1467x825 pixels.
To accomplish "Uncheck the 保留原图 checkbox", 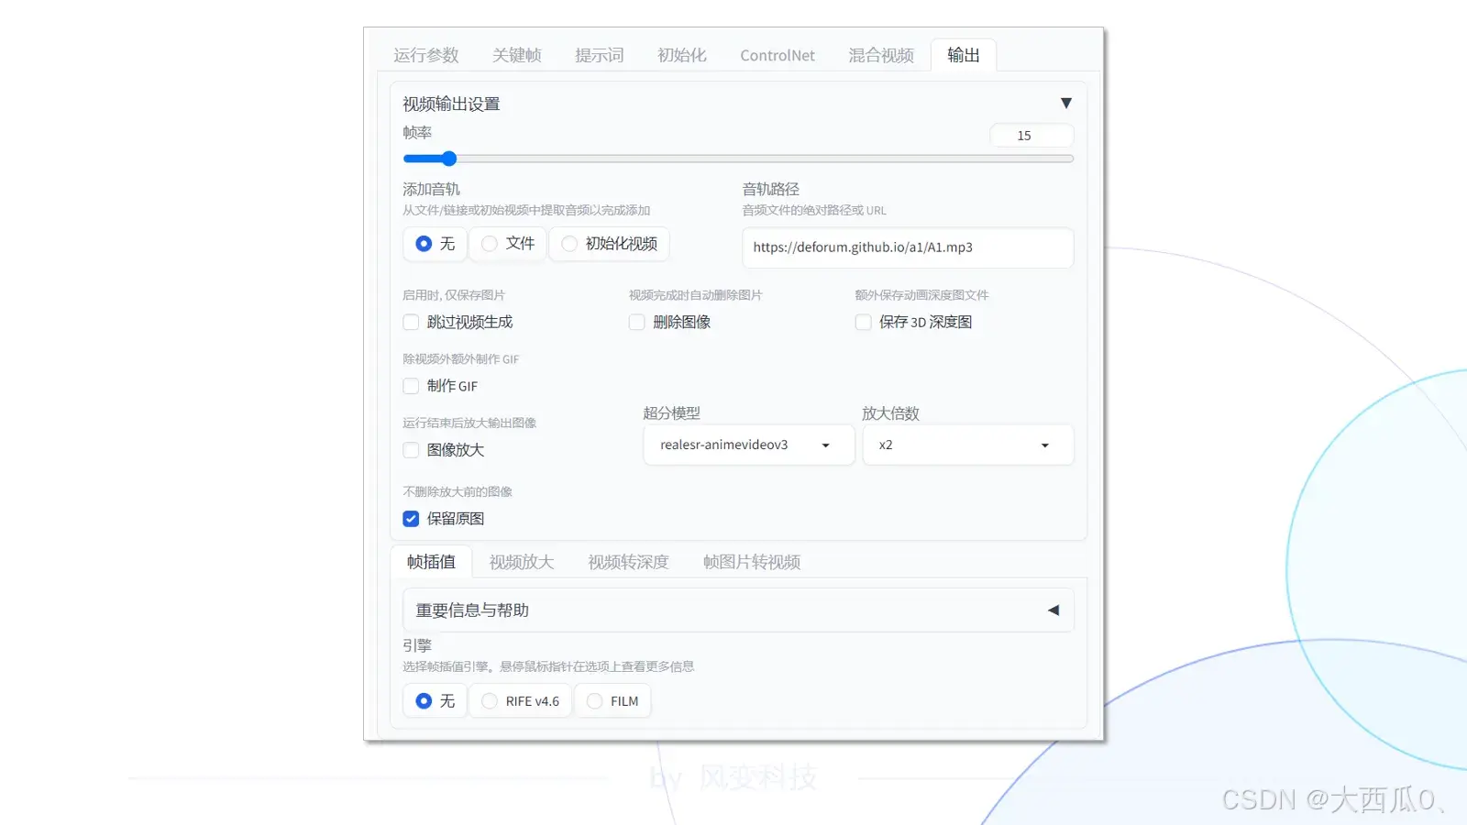I will pos(411,519).
